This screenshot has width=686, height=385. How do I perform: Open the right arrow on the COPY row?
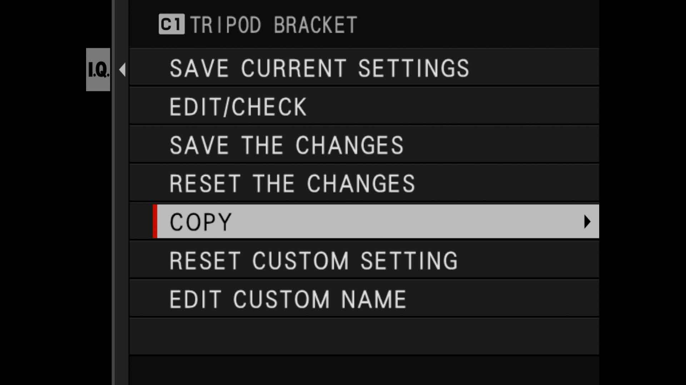(587, 221)
